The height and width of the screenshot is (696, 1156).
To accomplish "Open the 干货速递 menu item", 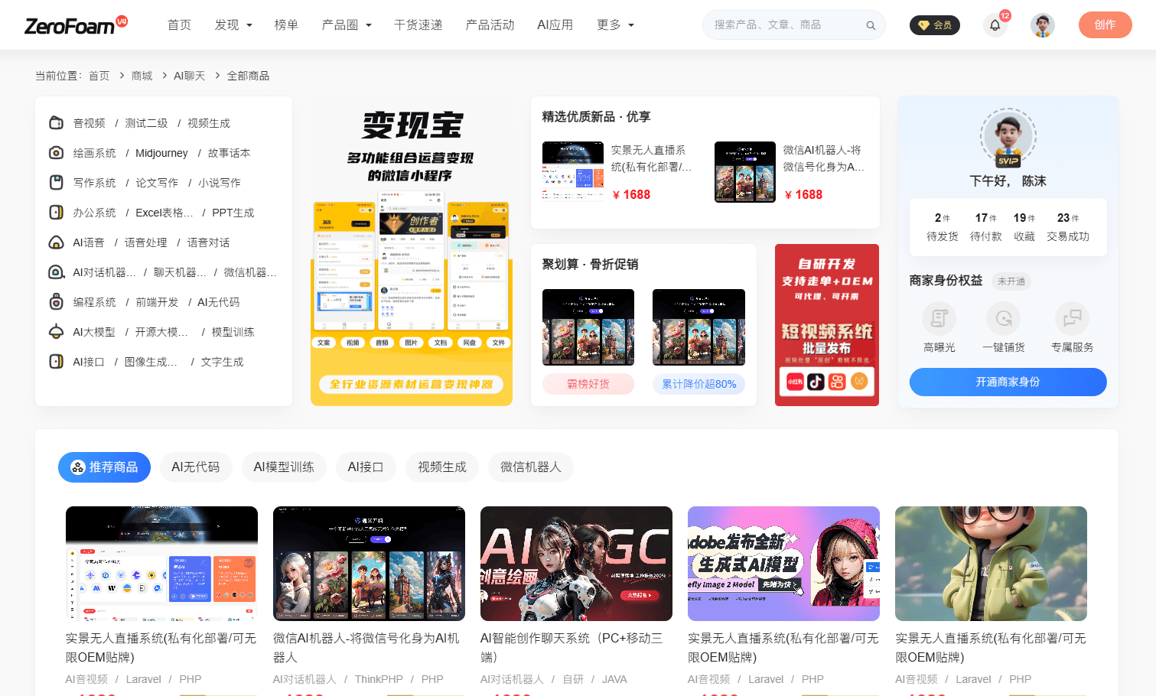I will click(418, 24).
